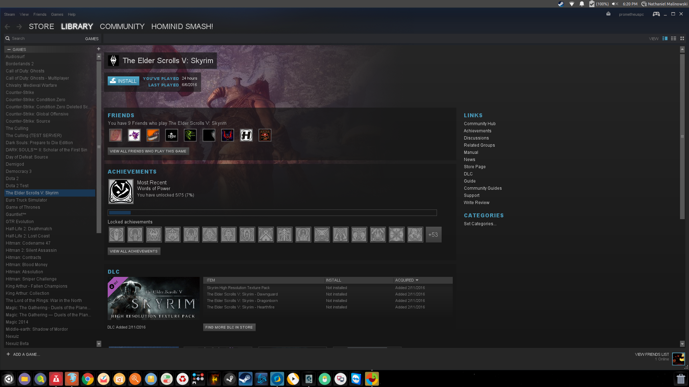Screen dimensions: 689x387
Task: Click the Steam icon in the system tray
Action: click(x=560, y=4)
